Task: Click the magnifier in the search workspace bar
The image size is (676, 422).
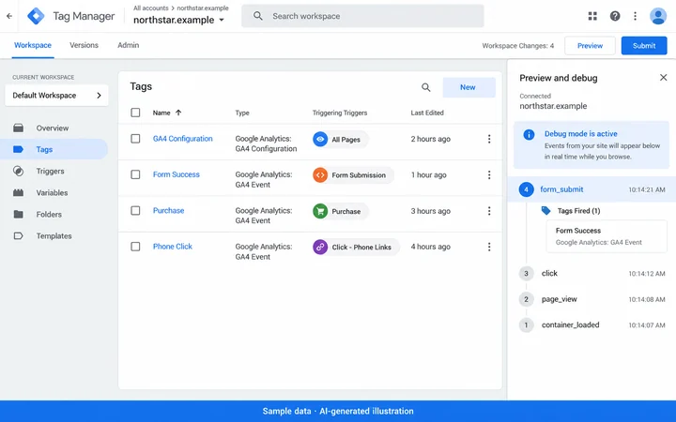Action: (x=258, y=16)
